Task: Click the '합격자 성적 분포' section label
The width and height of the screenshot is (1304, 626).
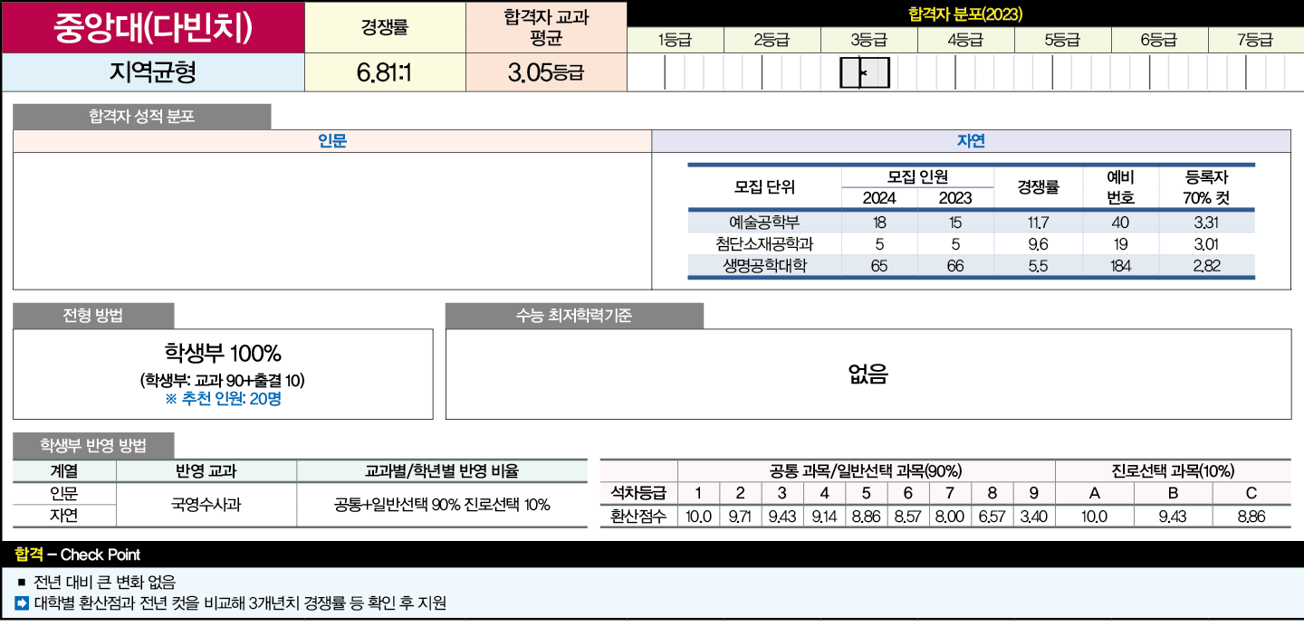Action: (x=142, y=117)
